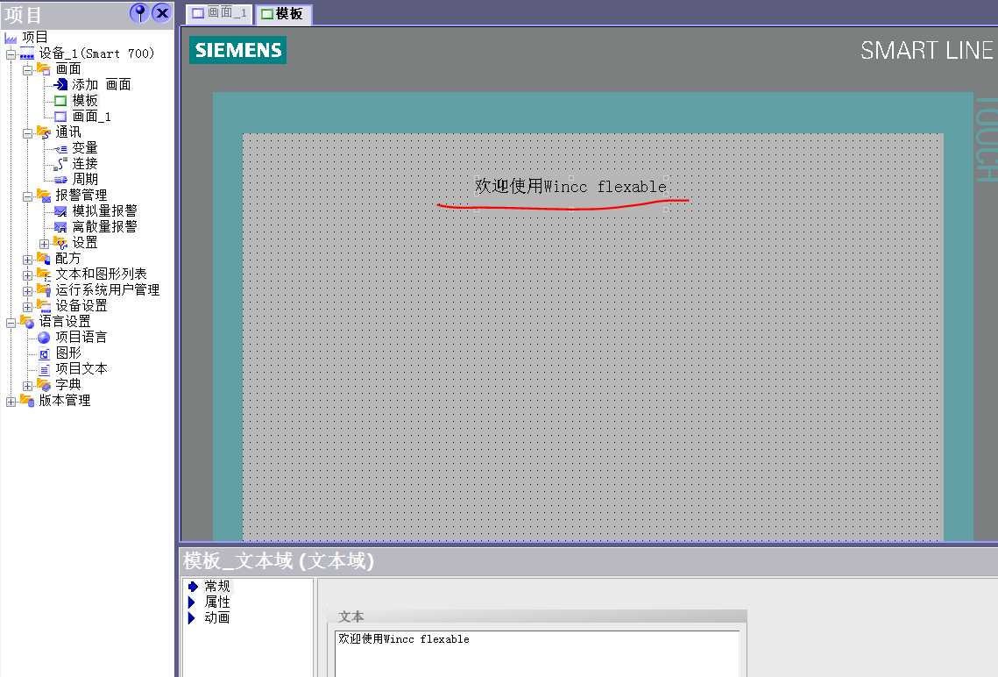This screenshot has height=677, width=998.
Task: Open 项目文本 in the tree
Action: (x=81, y=368)
